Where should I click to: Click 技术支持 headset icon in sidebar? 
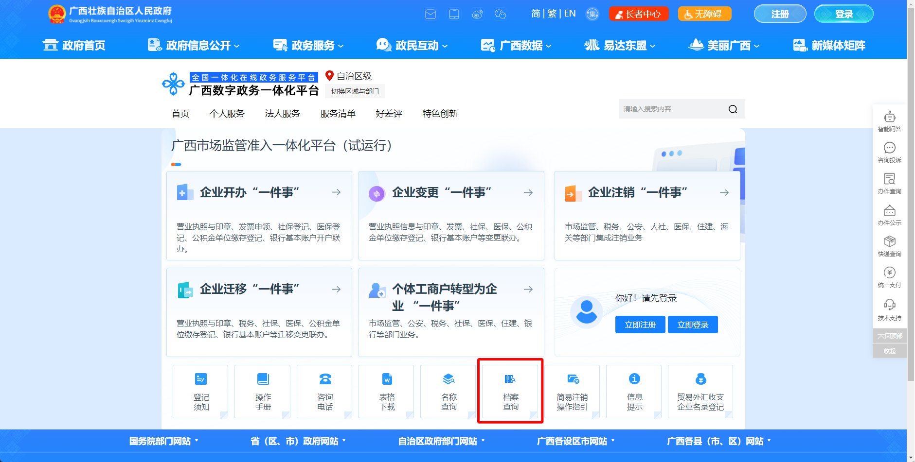click(x=889, y=305)
